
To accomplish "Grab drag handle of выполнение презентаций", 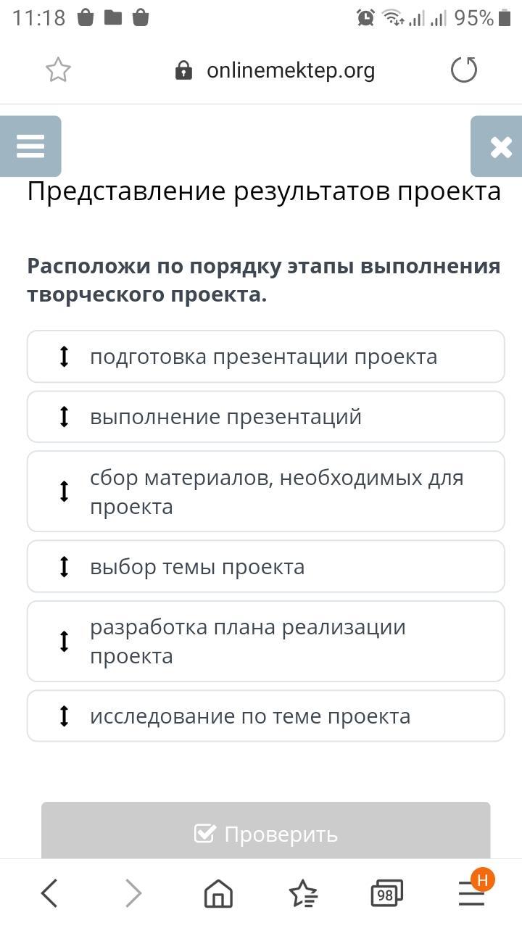I will (64, 417).
